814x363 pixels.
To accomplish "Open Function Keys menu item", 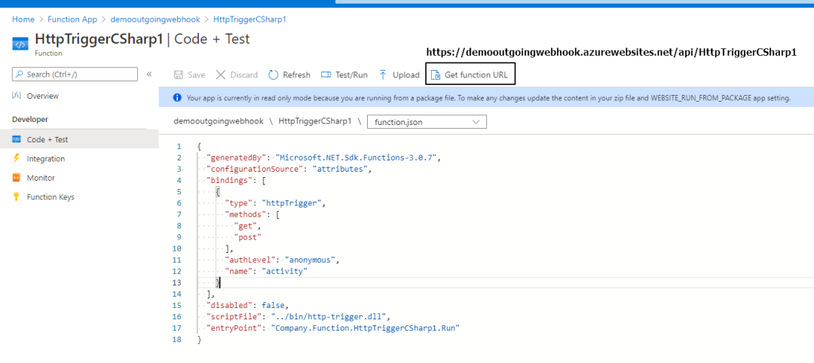I will [50, 197].
